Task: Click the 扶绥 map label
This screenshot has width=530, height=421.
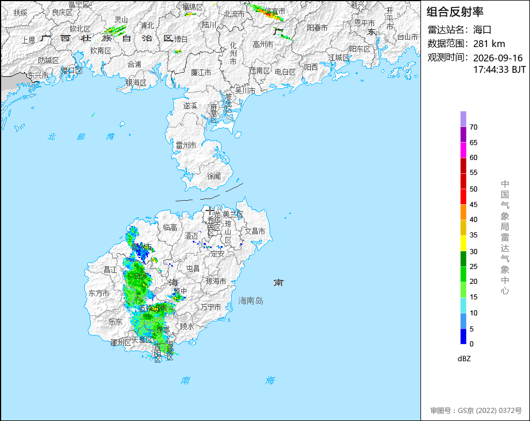Action: pos(21,13)
